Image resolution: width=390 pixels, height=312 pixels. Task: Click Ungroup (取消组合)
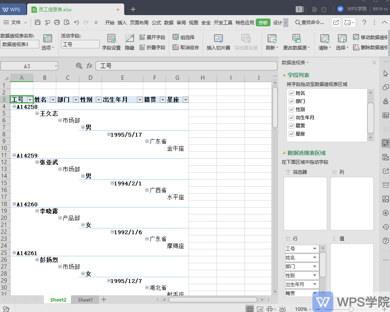click(186, 47)
